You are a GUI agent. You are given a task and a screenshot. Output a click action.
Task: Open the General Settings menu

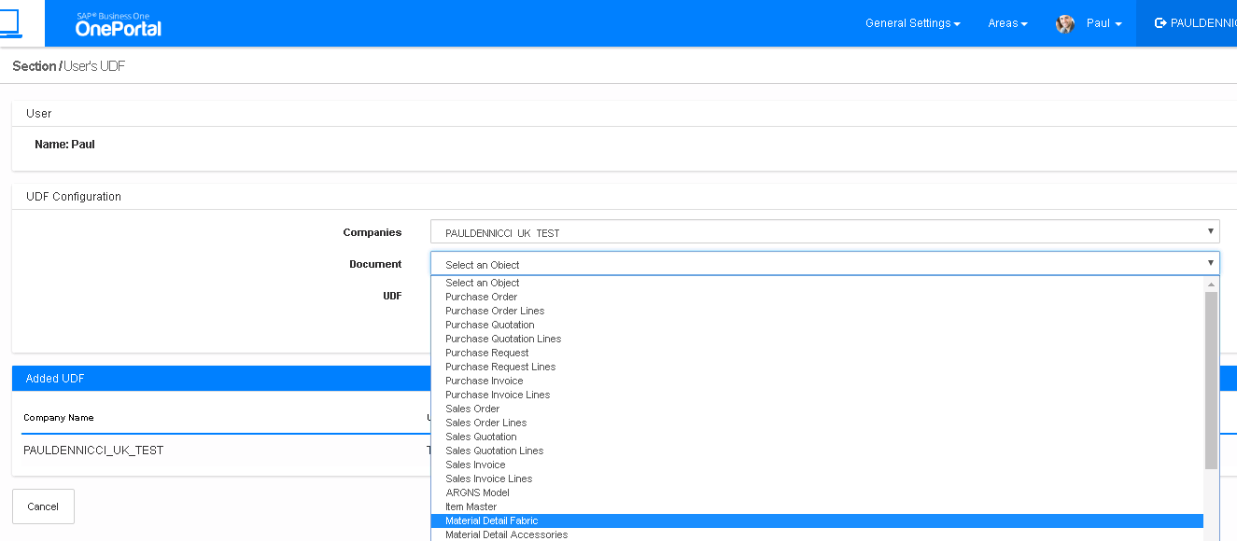pyautogui.click(x=912, y=23)
